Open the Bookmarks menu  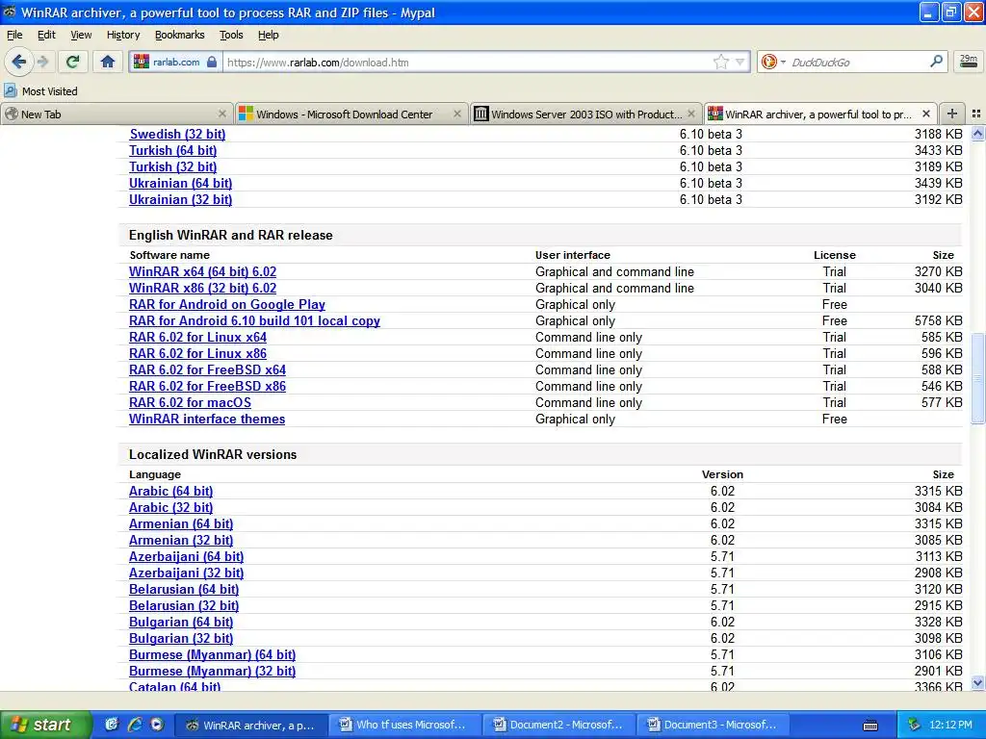[180, 35]
